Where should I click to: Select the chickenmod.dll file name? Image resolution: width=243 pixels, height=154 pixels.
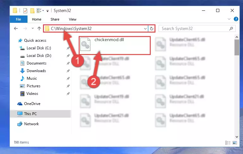coord(109,40)
